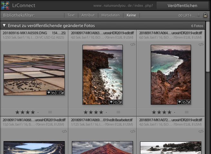Click filename '20180917-MK1A069…019-edit-Bearbeitet.tif'
Image resolution: width=211 pixels, height=154 pixels.
(x=102, y=120)
